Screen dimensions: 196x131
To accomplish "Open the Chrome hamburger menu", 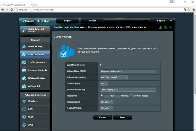I will point(193,10).
